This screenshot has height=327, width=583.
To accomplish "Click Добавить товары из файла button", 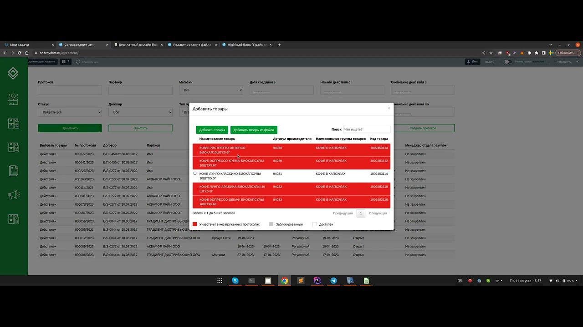I will pyautogui.click(x=254, y=130).
